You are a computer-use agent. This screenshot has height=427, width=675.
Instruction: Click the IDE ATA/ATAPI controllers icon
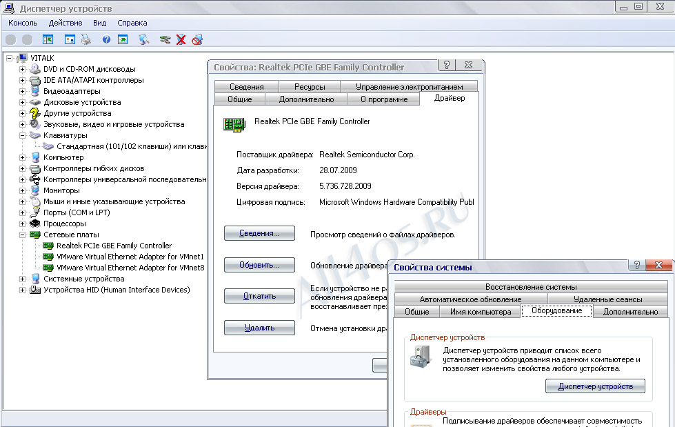coord(35,80)
